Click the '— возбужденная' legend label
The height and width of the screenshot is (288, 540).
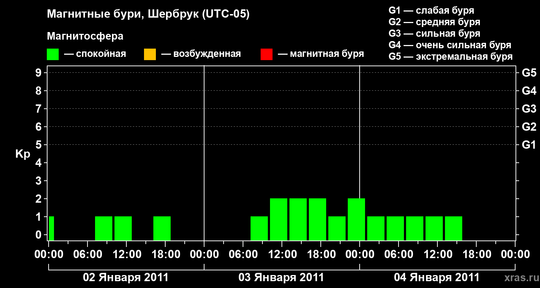point(201,54)
